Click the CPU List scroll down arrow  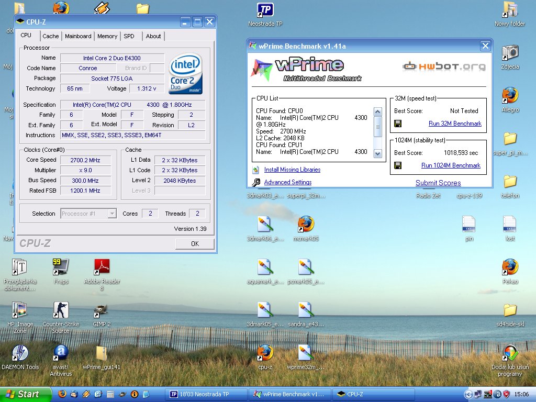point(378,154)
